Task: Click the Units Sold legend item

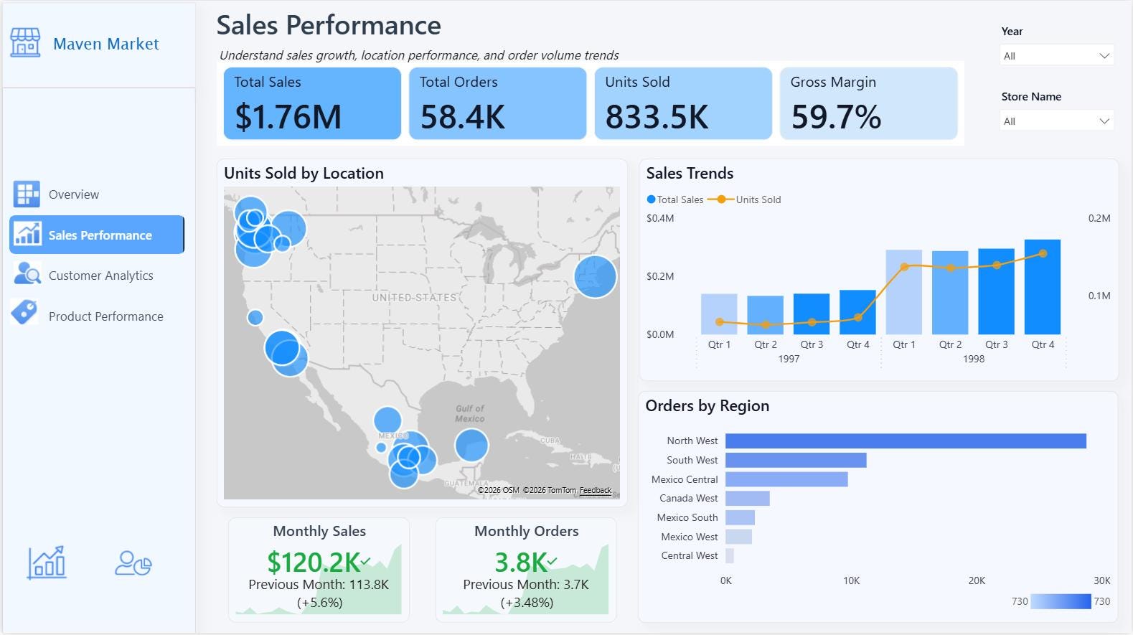Action: pyautogui.click(x=745, y=199)
